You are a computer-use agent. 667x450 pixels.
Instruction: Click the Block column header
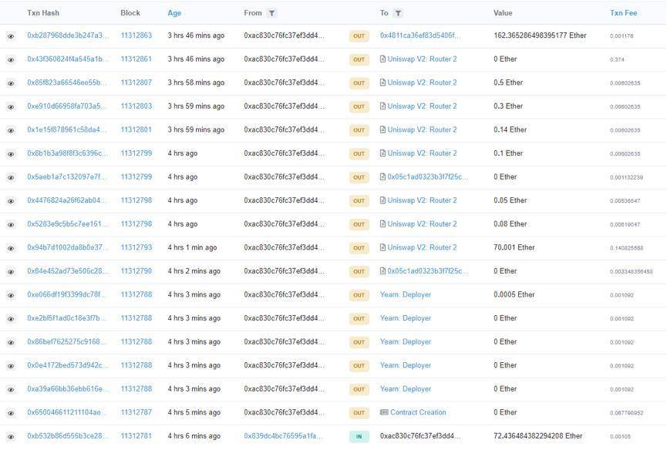tap(130, 13)
